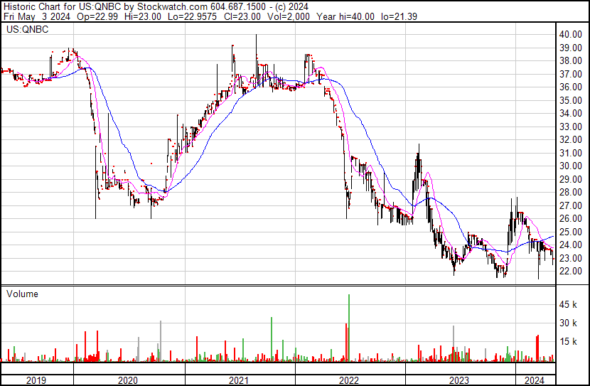
Task: Click the 25.00 price axis label
Action: click(x=571, y=232)
